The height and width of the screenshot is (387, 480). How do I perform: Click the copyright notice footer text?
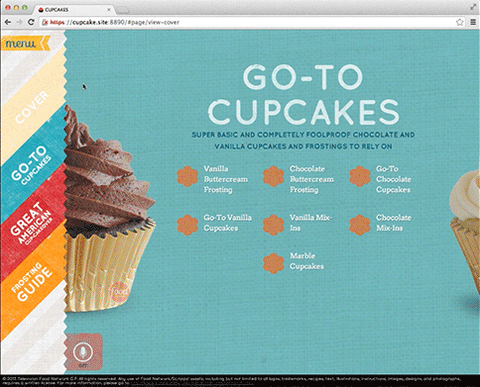tap(231, 381)
